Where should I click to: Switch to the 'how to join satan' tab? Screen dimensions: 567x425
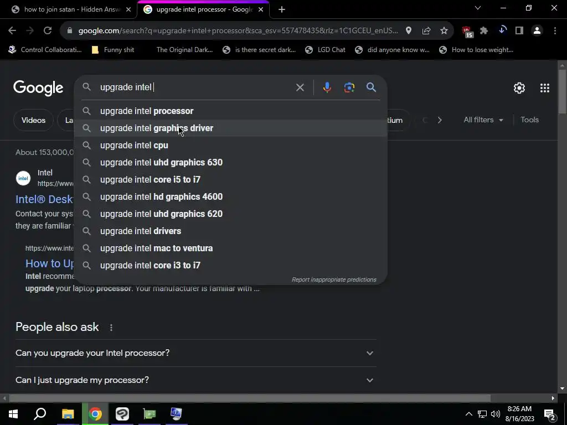point(73,9)
